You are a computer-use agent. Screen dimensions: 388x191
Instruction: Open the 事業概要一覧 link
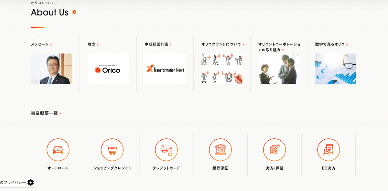pyautogui.click(x=46, y=113)
